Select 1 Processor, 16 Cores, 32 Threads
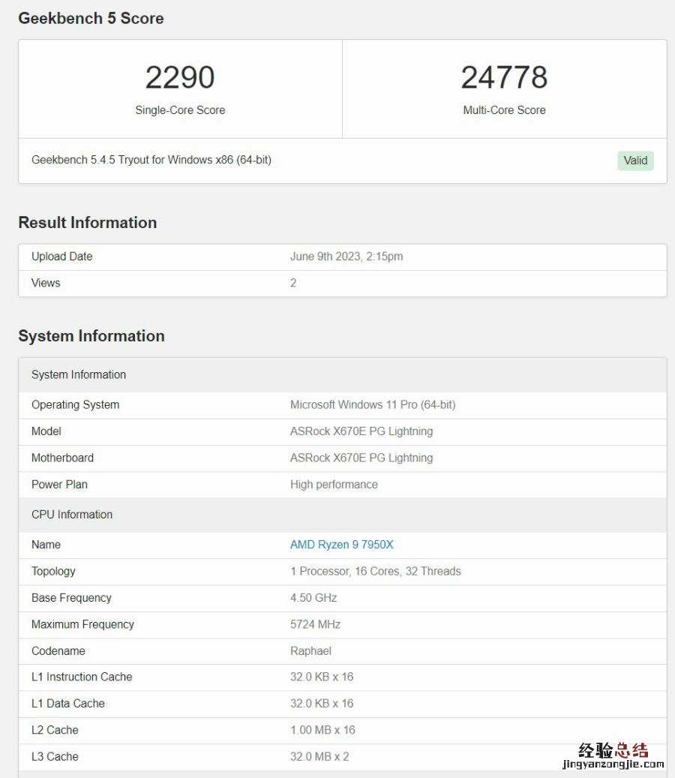 pos(376,572)
